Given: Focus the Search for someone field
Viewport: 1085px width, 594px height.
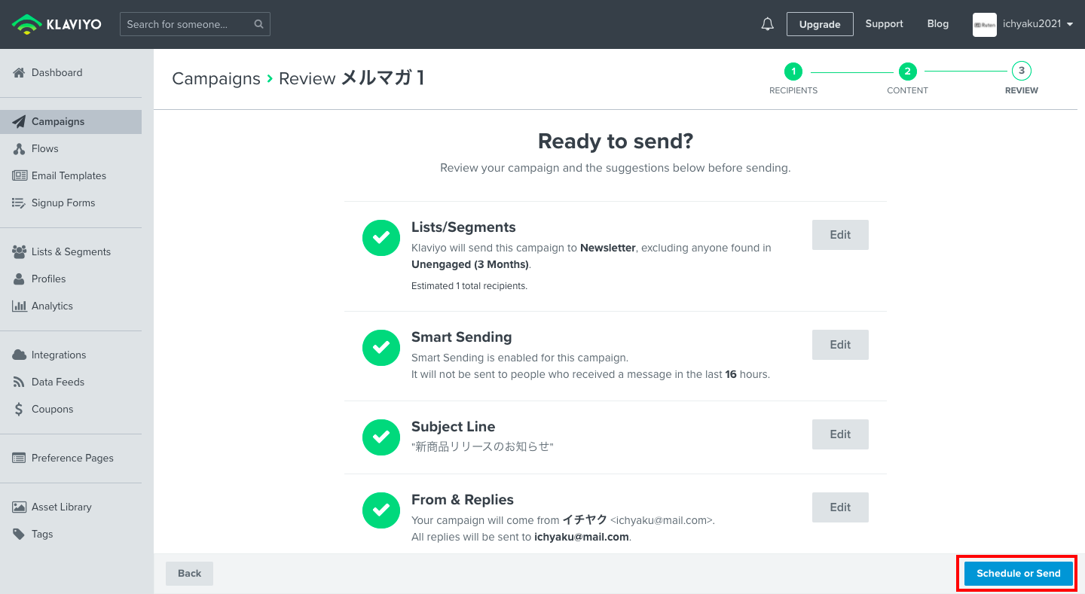Looking at the screenshot, I should [x=194, y=24].
